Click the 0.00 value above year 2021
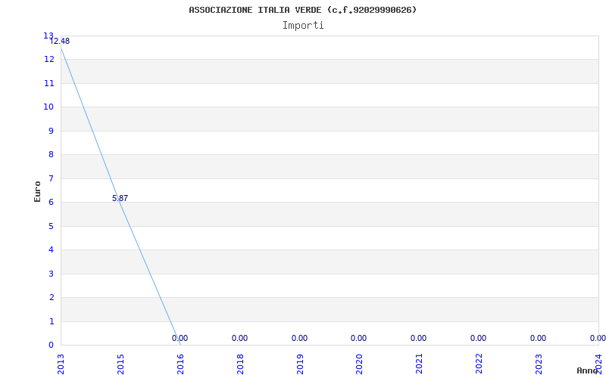The width and height of the screenshot is (606, 378). [419, 338]
